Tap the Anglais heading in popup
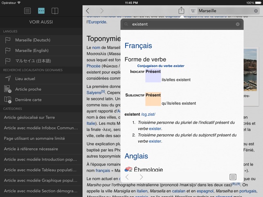Image resolution: width=263 pixels, height=197 pixels. [x=136, y=156]
